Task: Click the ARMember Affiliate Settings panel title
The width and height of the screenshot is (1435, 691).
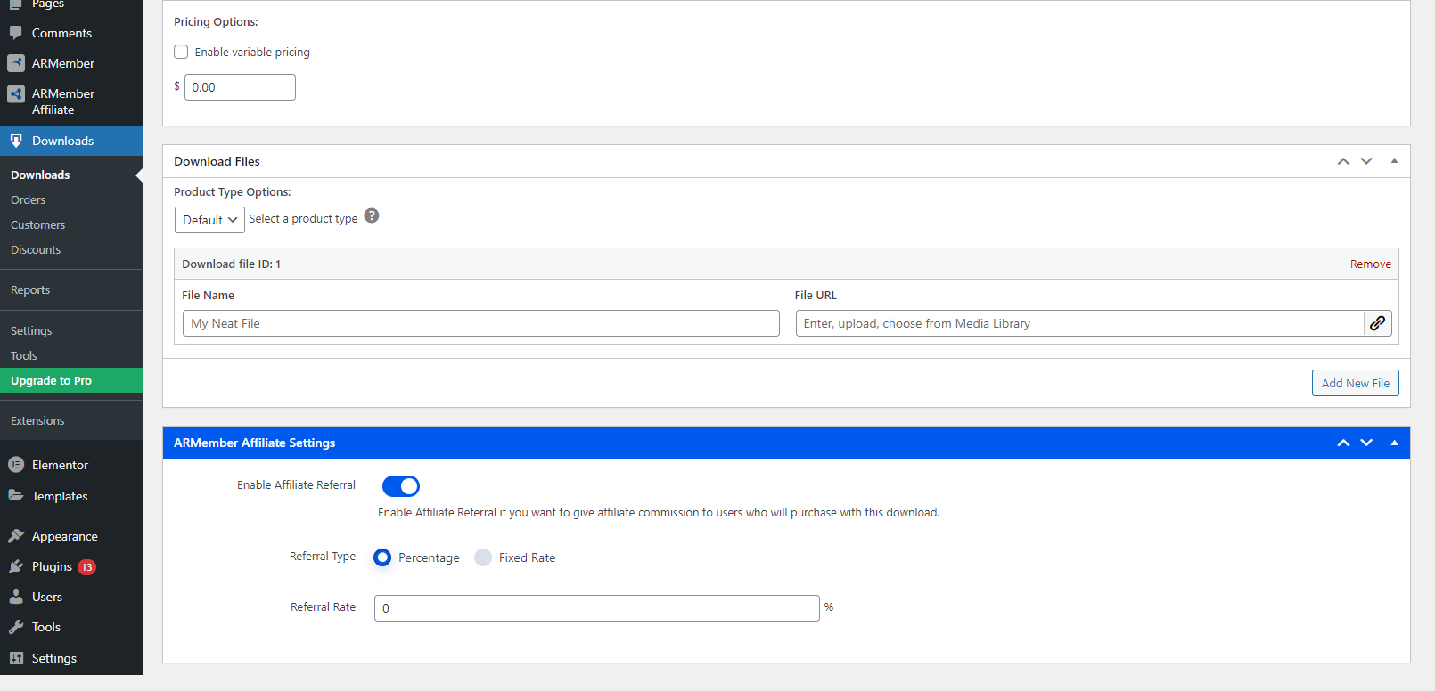Action: point(255,443)
